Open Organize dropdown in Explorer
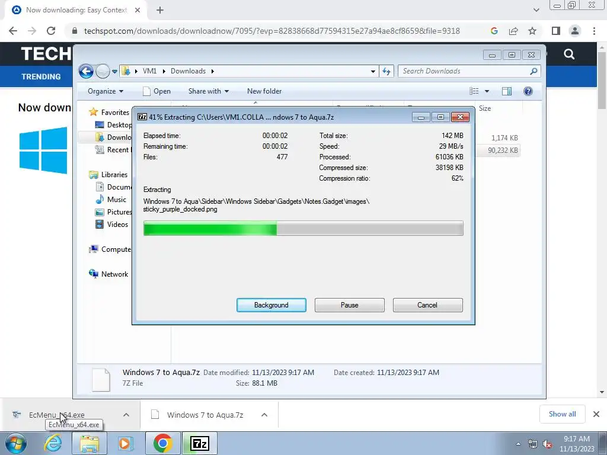This screenshot has width=607, height=455. pos(106,91)
